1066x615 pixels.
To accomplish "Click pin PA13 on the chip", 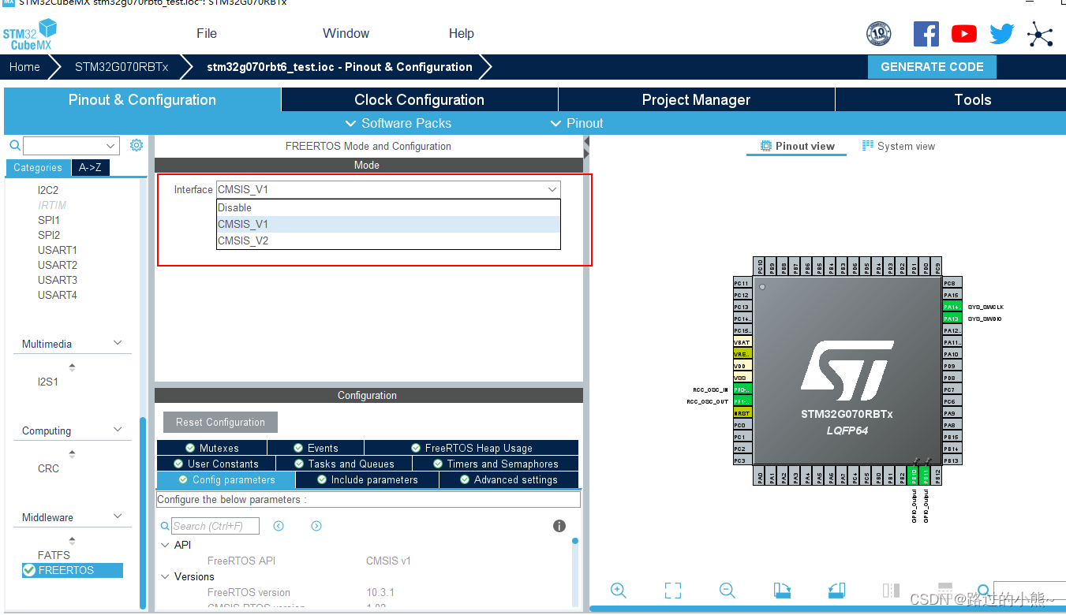I will tap(952, 319).
